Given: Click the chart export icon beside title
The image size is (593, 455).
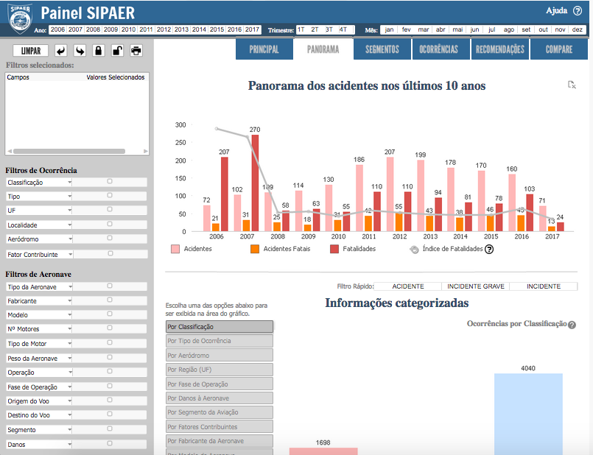Looking at the screenshot, I should (x=572, y=85).
